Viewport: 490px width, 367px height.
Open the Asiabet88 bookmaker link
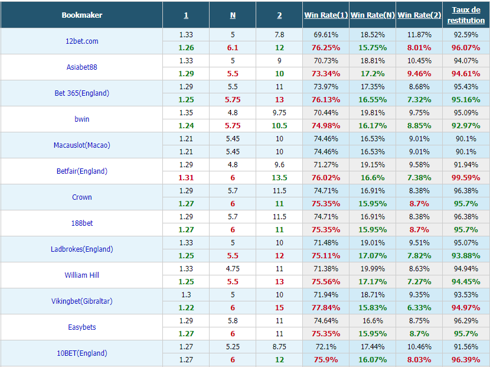click(82, 67)
